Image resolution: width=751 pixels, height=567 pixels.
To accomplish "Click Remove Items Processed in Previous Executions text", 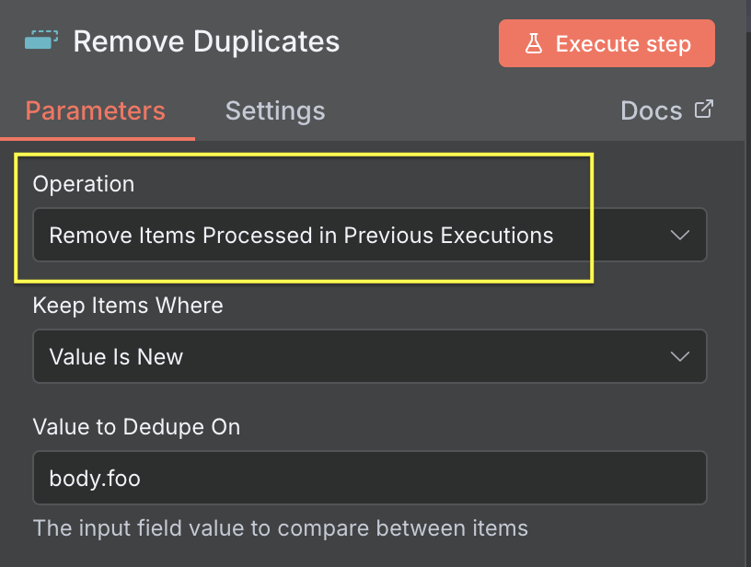I will pos(301,236).
